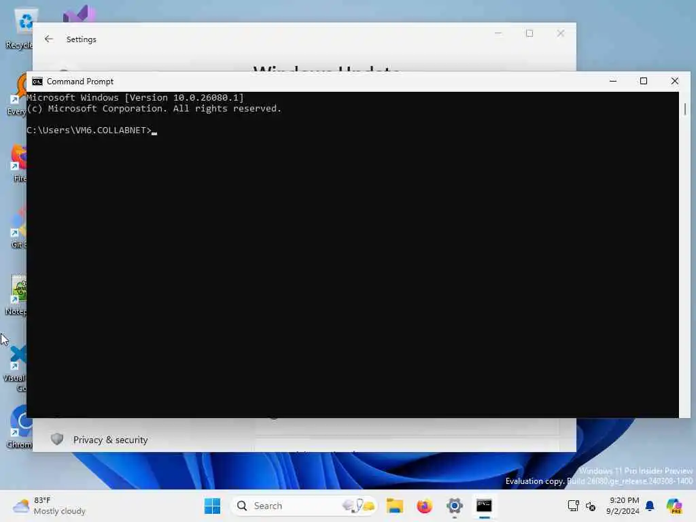Click the clock showing 9:20 PM

click(x=623, y=506)
